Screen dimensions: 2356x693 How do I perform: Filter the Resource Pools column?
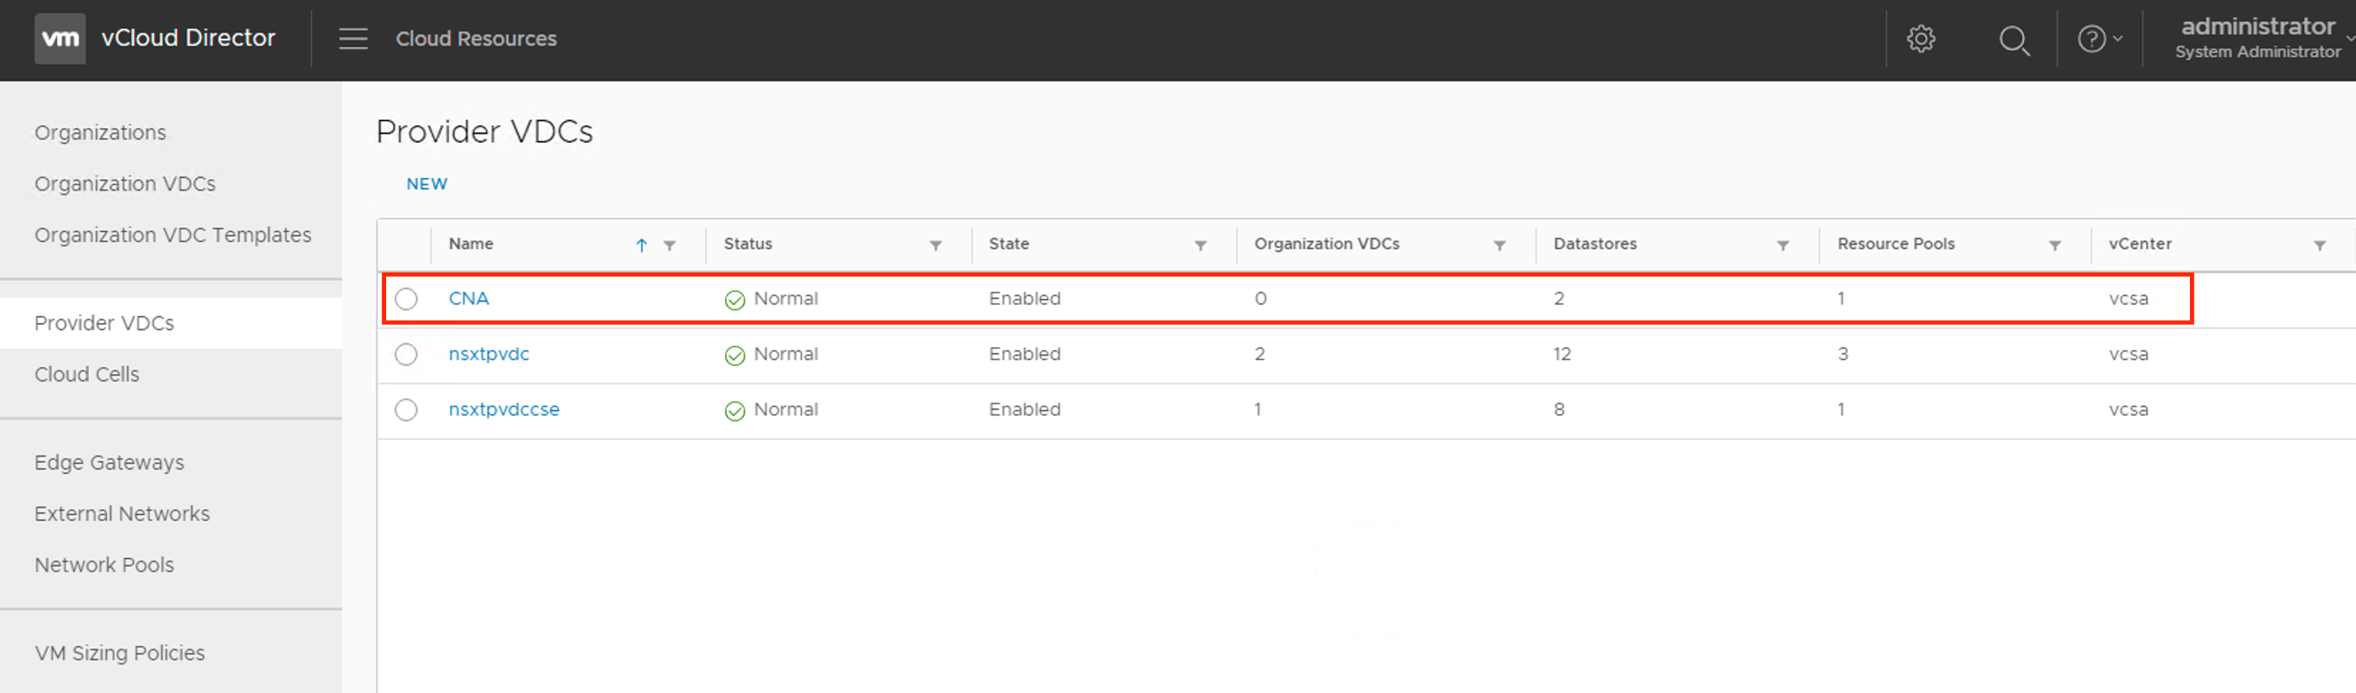(2054, 245)
